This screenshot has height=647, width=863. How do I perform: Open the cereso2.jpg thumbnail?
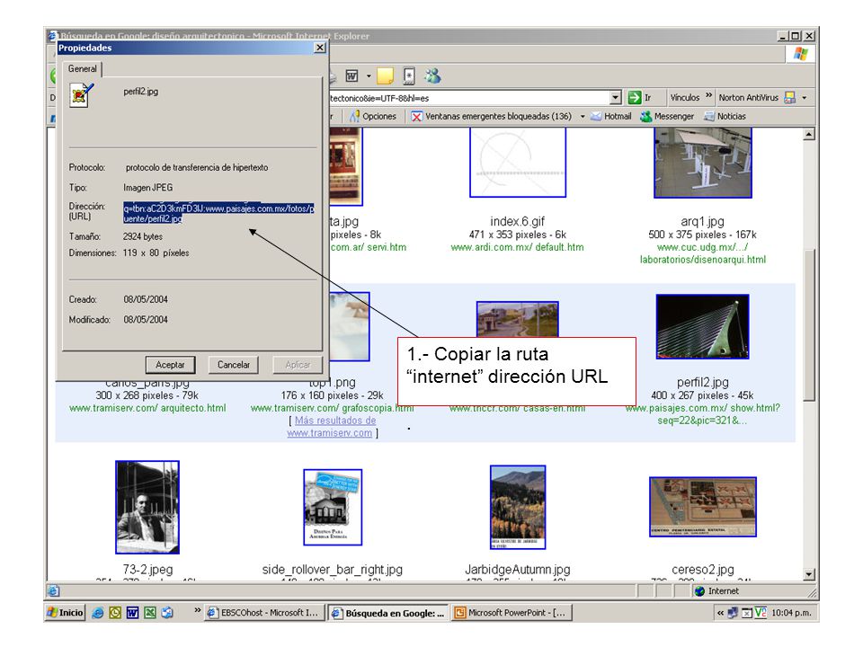click(x=703, y=507)
